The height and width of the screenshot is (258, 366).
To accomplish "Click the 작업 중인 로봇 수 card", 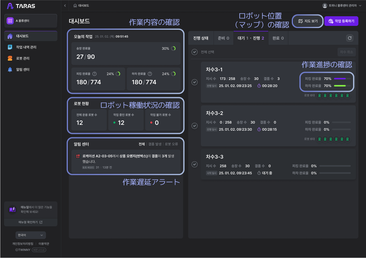I will pos(126,120).
